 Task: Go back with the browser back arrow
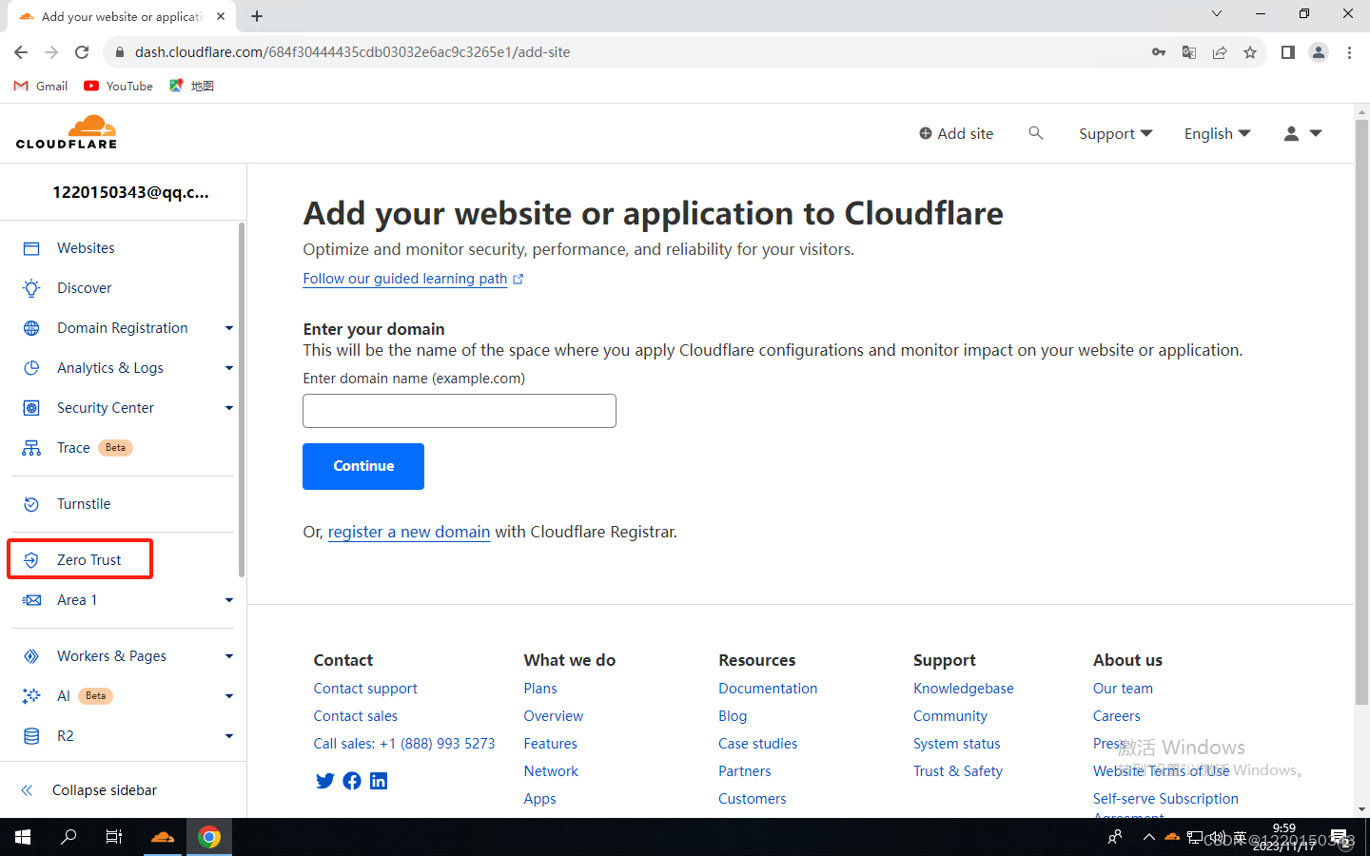click(21, 52)
